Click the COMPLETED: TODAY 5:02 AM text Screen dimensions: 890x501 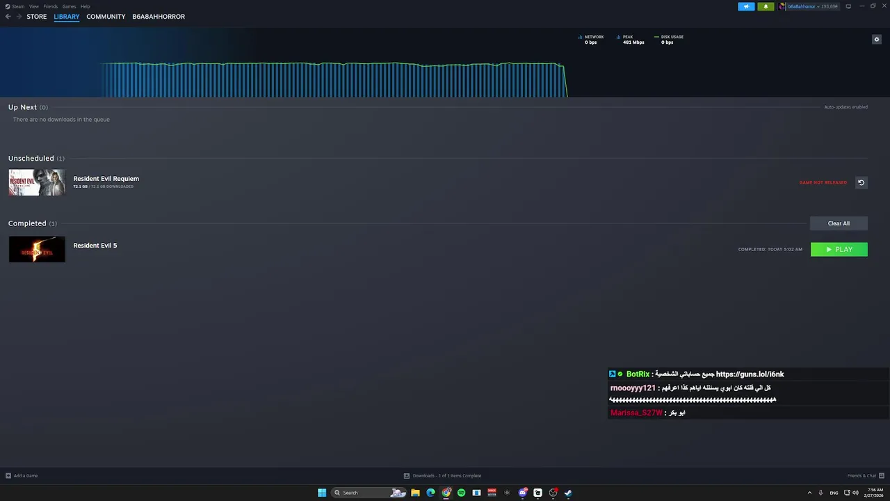click(x=770, y=249)
